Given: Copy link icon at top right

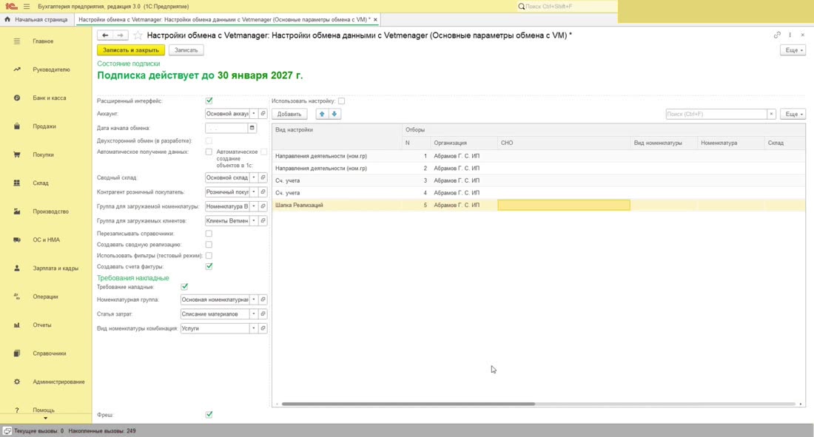Looking at the screenshot, I should [777, 35].
